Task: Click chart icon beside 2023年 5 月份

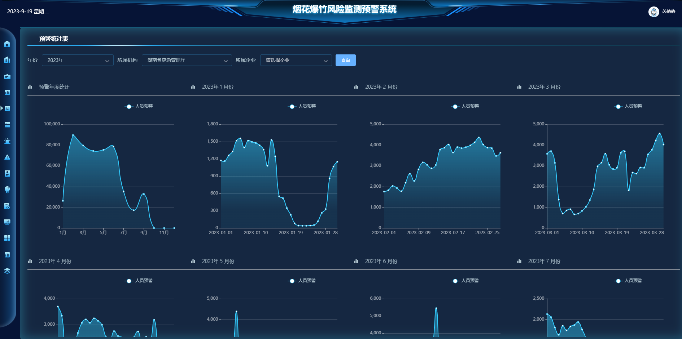Action: pos(193,261)
